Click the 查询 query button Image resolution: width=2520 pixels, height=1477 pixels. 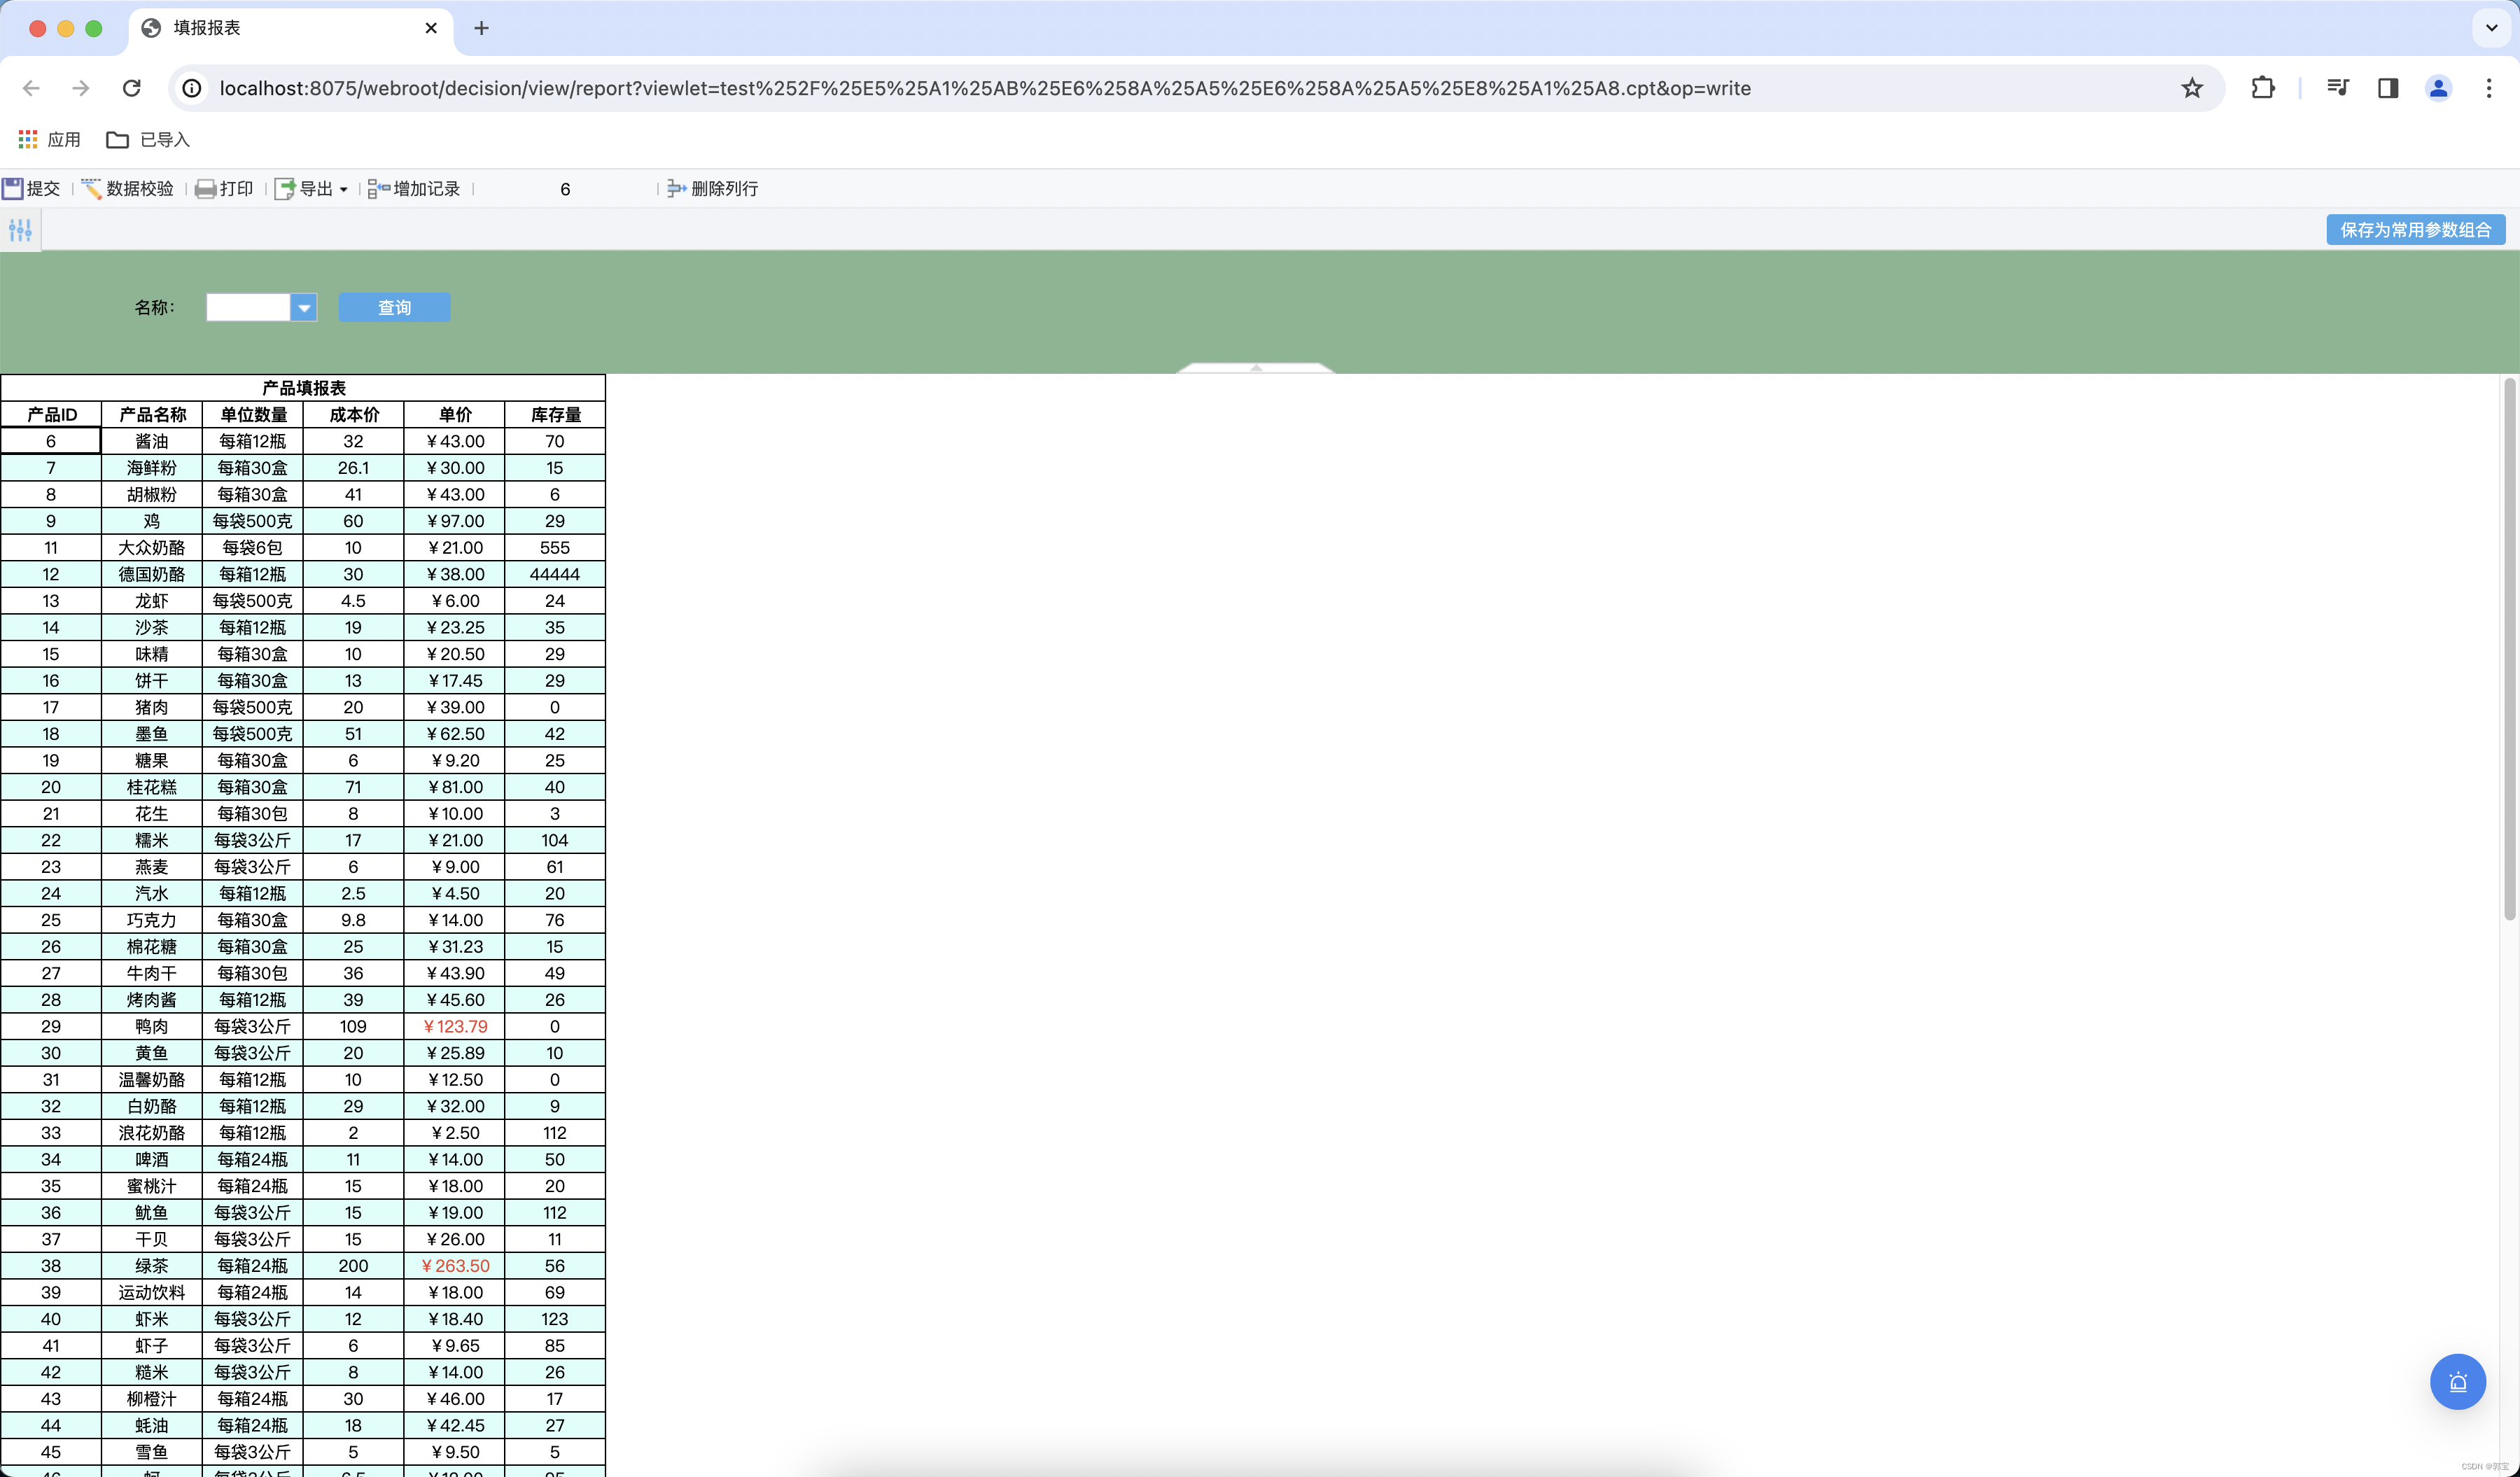394,307
